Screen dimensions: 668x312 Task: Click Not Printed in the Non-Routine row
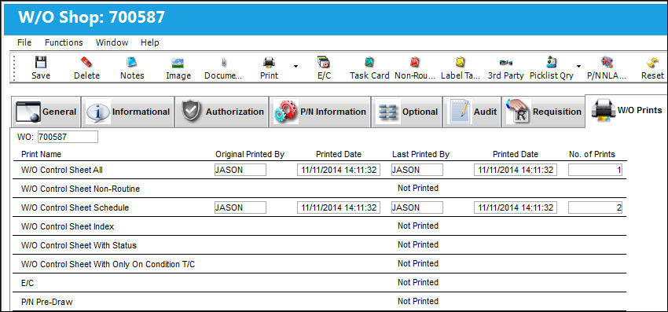[x=418, y=188]
